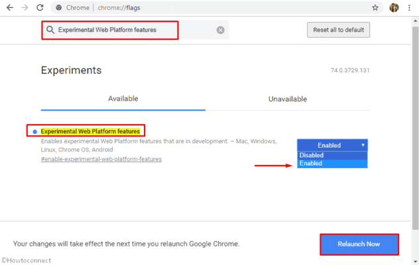Click the scrollbar up arrow
Screen dimensions: 419x265
[x=415, y=21]
